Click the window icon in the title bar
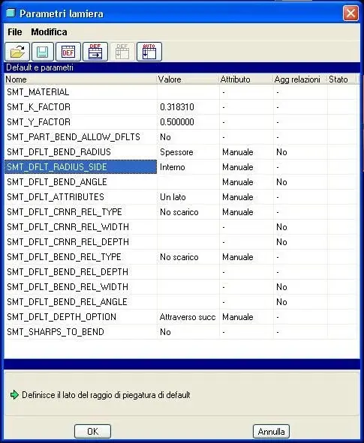Image resolution: width=364 pixels, height=443 pixels. (x=11, y=13)
